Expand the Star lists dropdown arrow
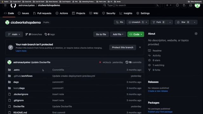The image size is (203, 114). [x=194, y=22]
